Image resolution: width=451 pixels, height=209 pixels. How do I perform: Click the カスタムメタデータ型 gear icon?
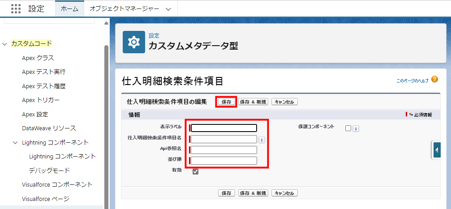coord(134,42)
